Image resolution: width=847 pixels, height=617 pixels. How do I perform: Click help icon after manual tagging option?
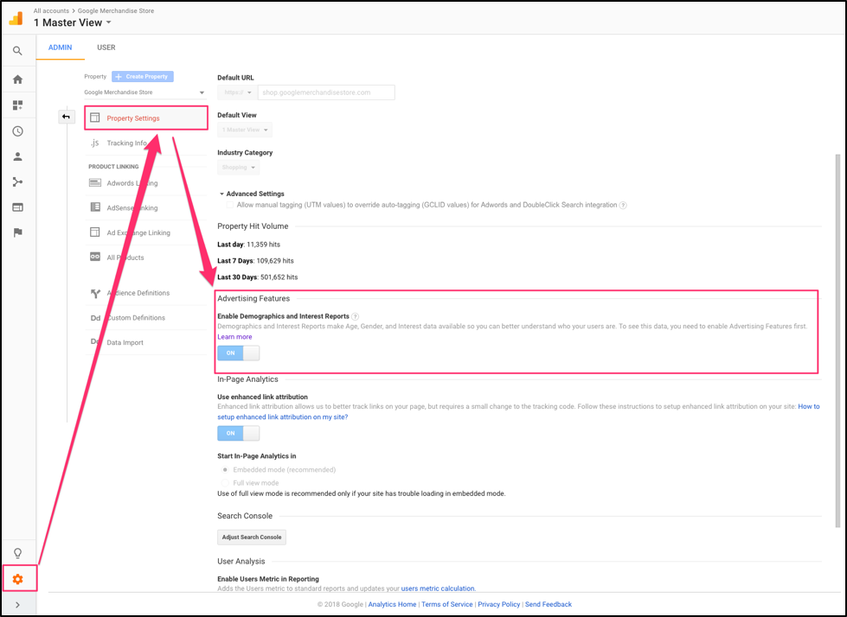(623, 205)
